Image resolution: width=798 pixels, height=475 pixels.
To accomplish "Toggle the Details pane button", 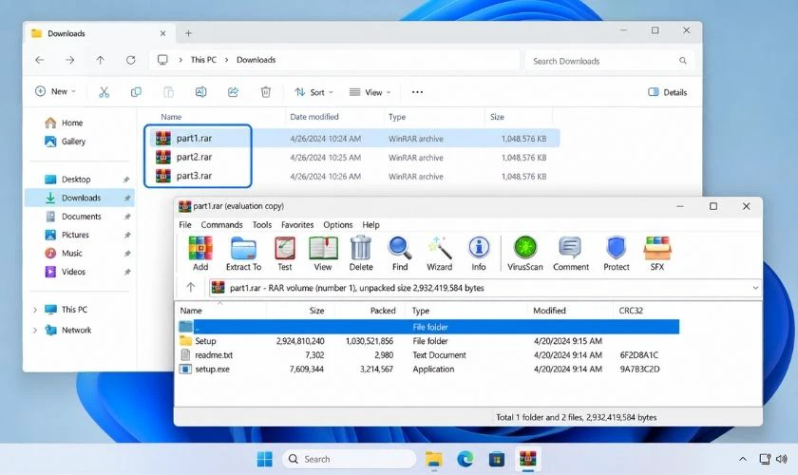I will 667,92.
